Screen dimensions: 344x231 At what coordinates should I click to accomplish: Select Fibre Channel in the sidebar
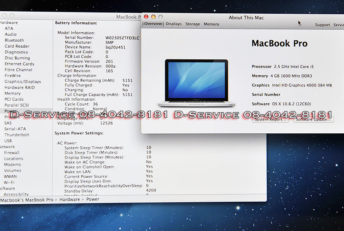point(18,70)
